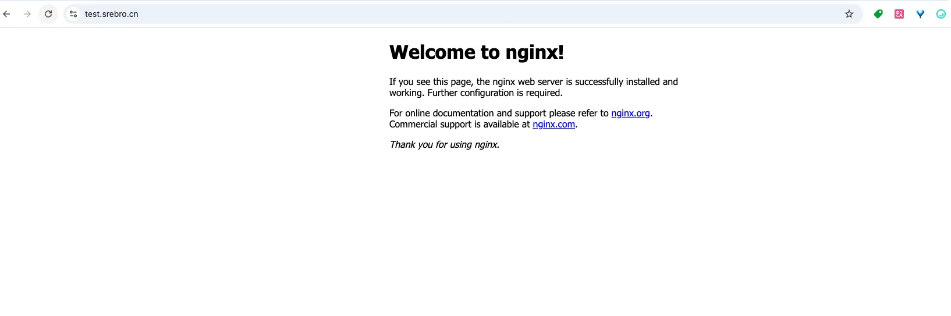951x316 pixels.
Task: Open the site information icon in the address bar
Action: [x=73, y=14]
